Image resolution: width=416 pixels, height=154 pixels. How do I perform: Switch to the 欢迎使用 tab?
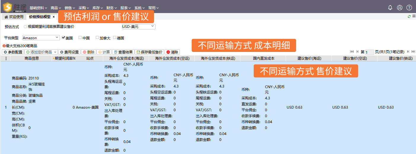pos(14,17)
